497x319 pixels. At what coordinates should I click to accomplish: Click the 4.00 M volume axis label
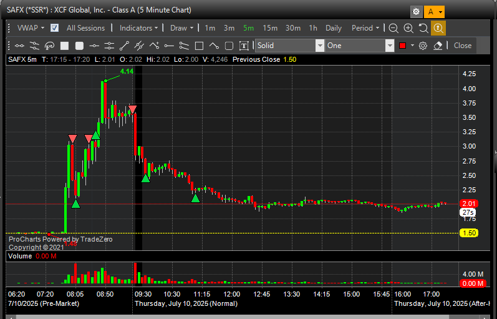(x=473, y=274)
